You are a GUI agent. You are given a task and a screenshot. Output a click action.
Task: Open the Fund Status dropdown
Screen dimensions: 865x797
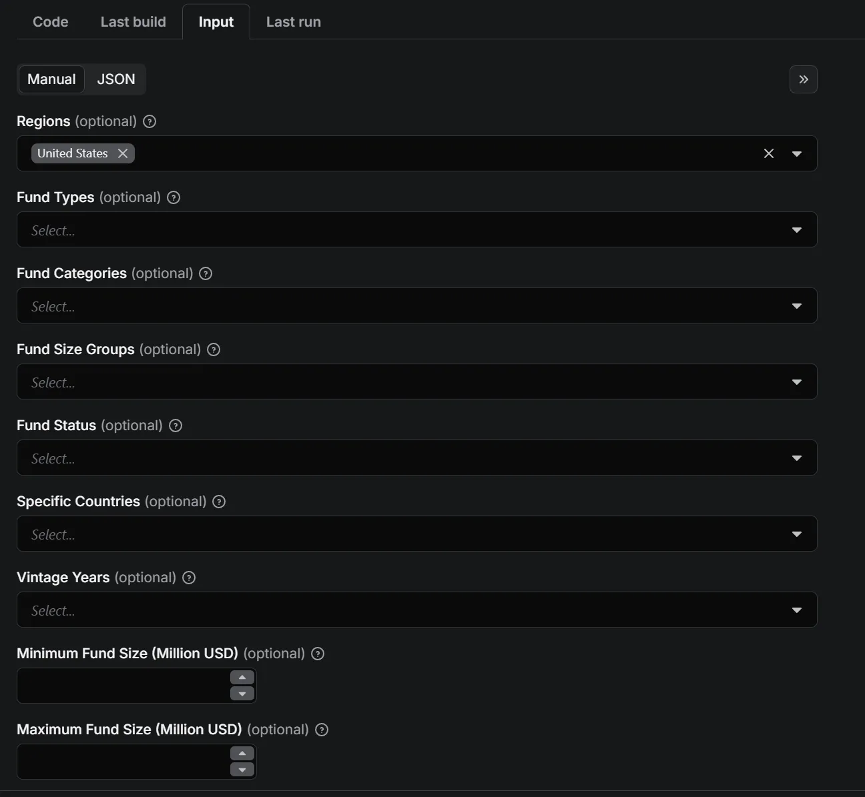(x=416, y=458)
